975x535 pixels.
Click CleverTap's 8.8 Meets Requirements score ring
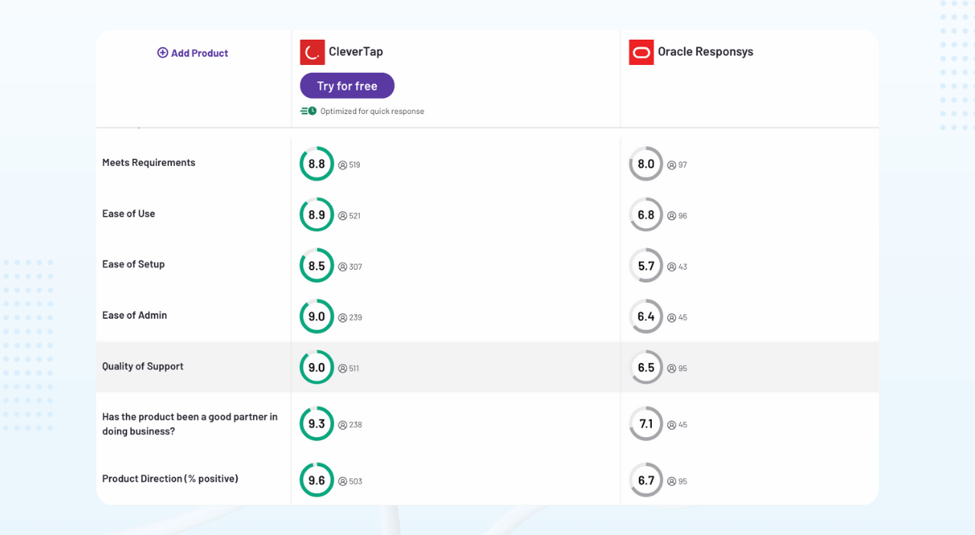[x=316, y=164]
